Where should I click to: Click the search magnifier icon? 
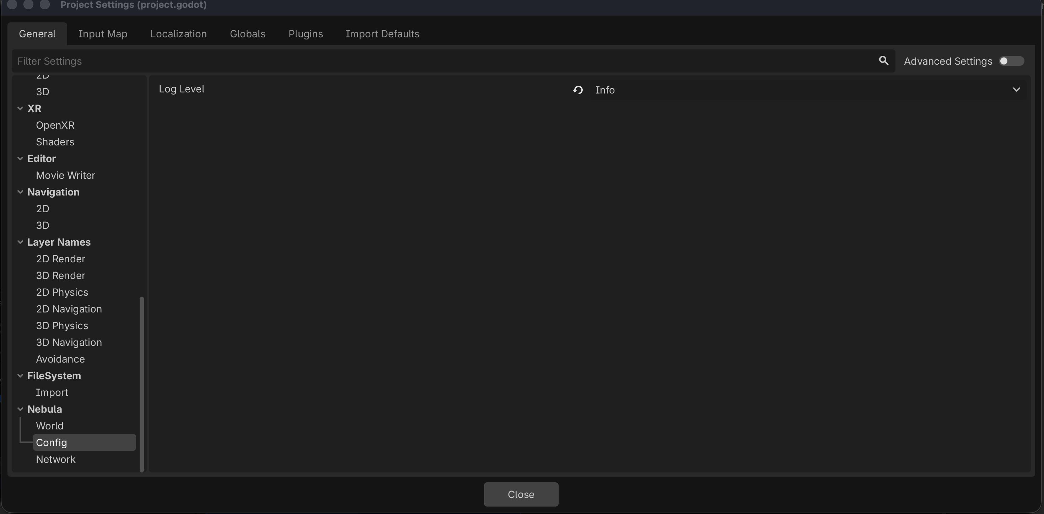click(883, 61)
